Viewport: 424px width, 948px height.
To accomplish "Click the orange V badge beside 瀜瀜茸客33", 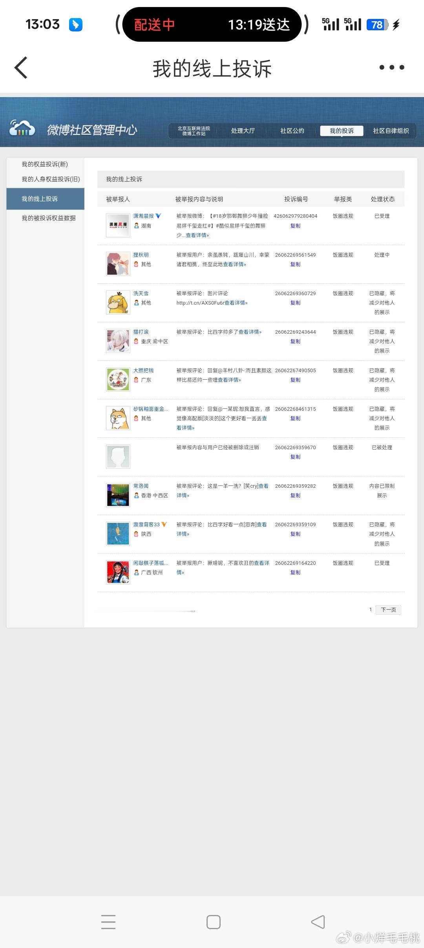I will click(x=164, y=524).
